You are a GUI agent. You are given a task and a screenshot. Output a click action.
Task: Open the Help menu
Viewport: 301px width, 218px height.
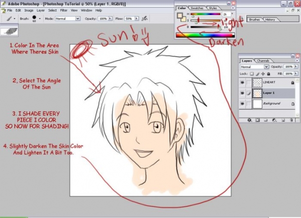coord(99,10)
